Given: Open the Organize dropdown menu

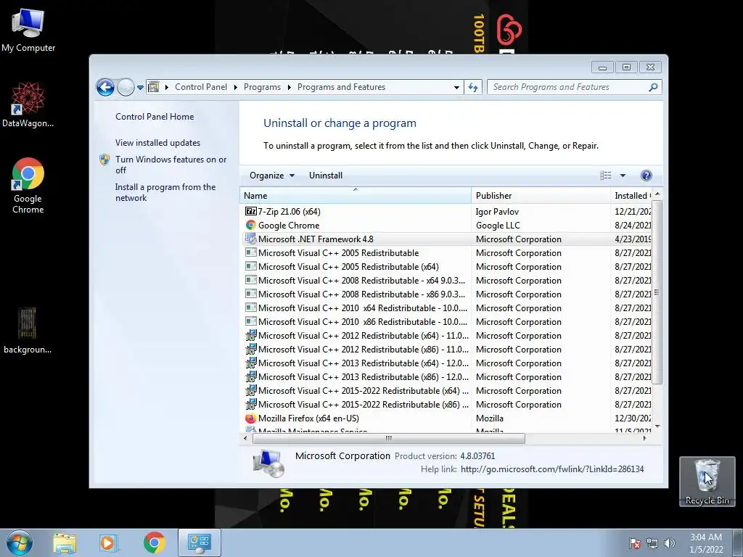Looking at the screenshot, I should 272,176.
